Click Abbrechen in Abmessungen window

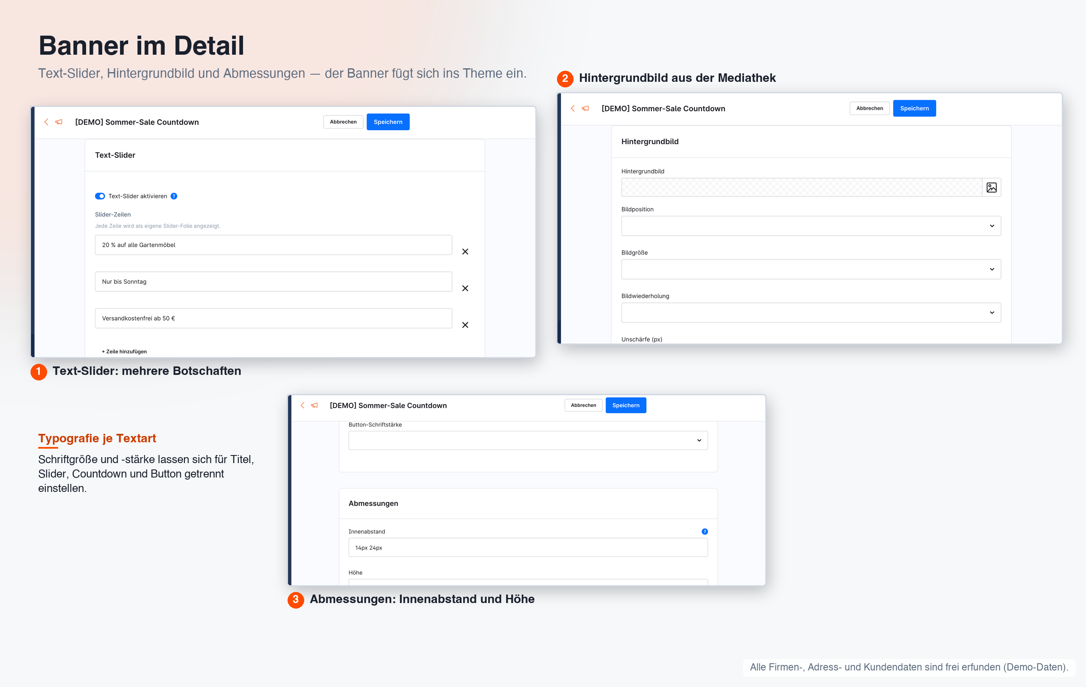tap(583, 405)
